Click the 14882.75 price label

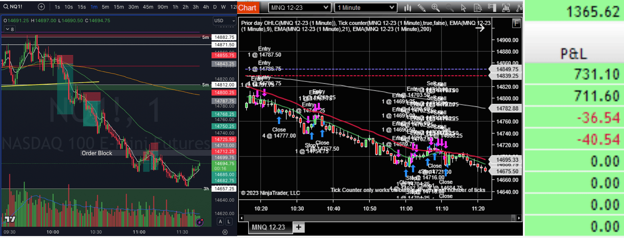[224, 37]
